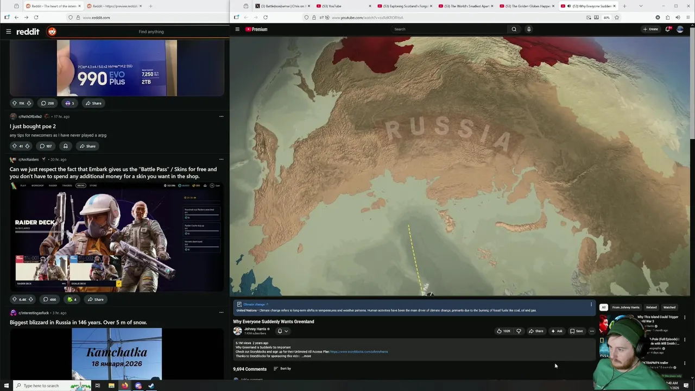
Task: Open more actions menu beside Save button
Action: (592, 331)
